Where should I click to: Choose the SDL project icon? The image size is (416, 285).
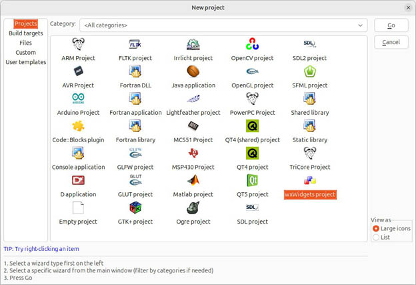[x=252, y=207]
